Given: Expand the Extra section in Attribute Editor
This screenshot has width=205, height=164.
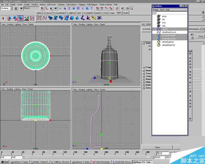Looking at the screenshot, I should pyautogui.click(x=144, y=88).
